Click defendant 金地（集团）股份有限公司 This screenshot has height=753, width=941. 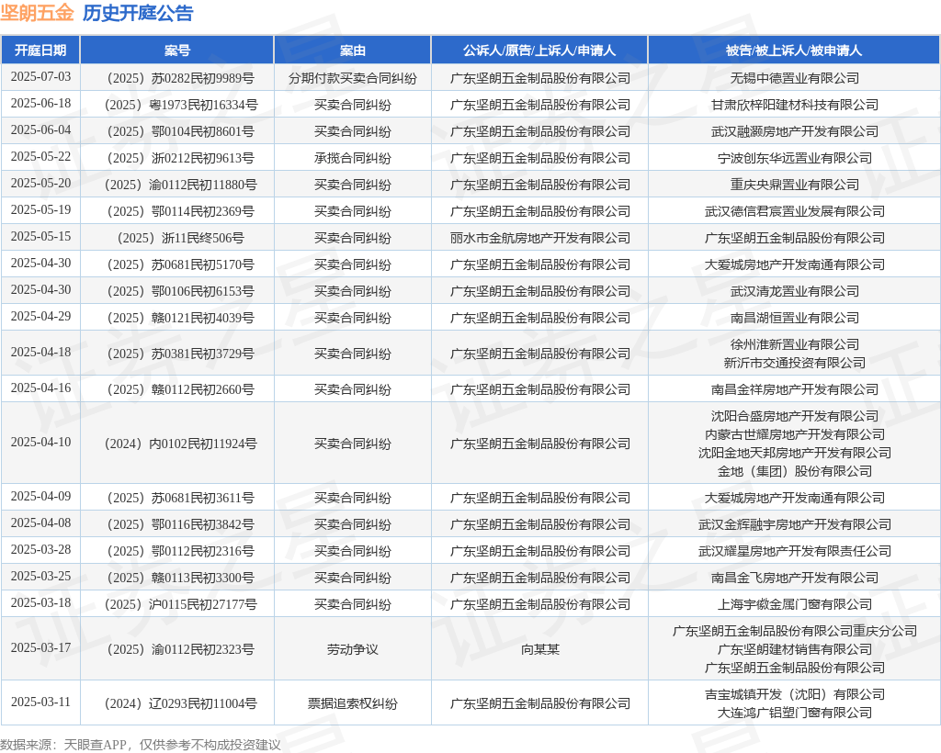(795, 471)
